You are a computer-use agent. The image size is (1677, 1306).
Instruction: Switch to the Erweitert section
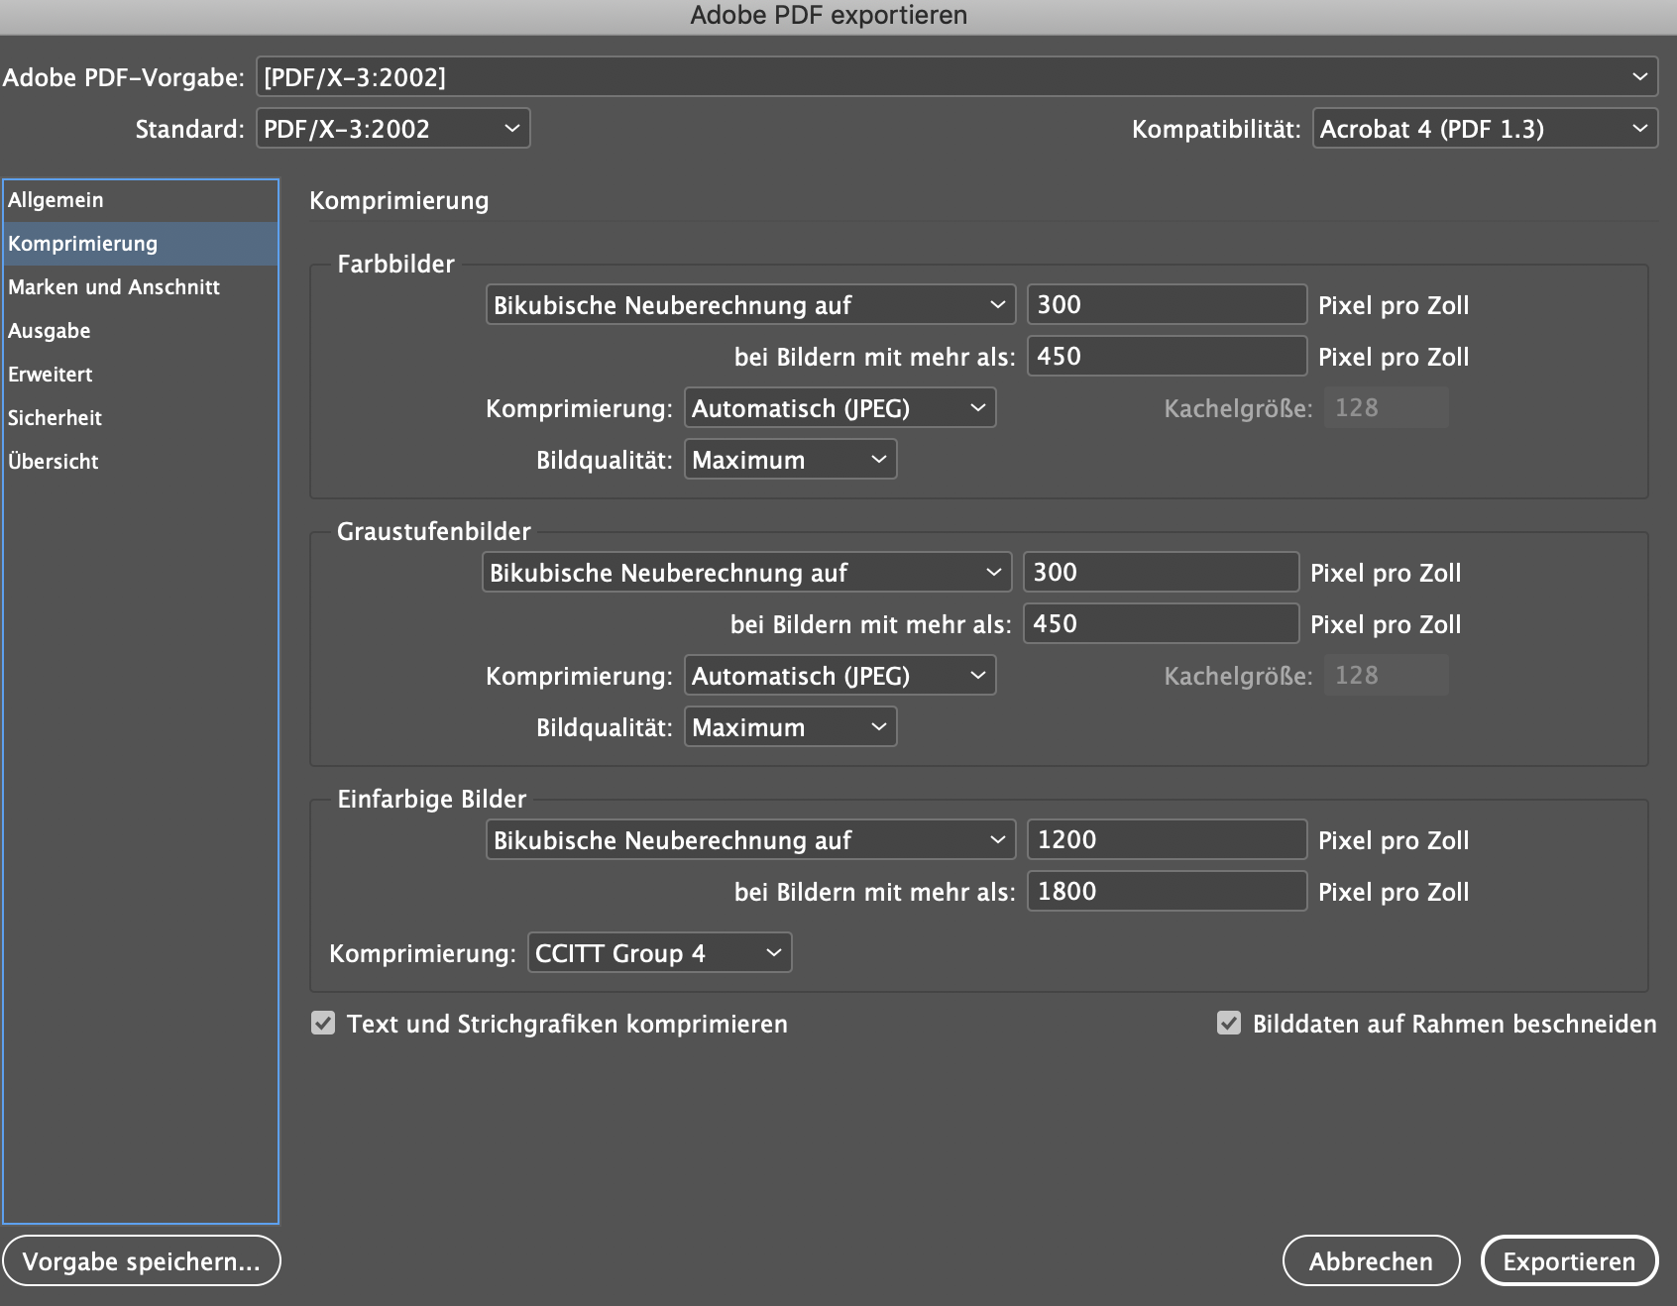141,375
